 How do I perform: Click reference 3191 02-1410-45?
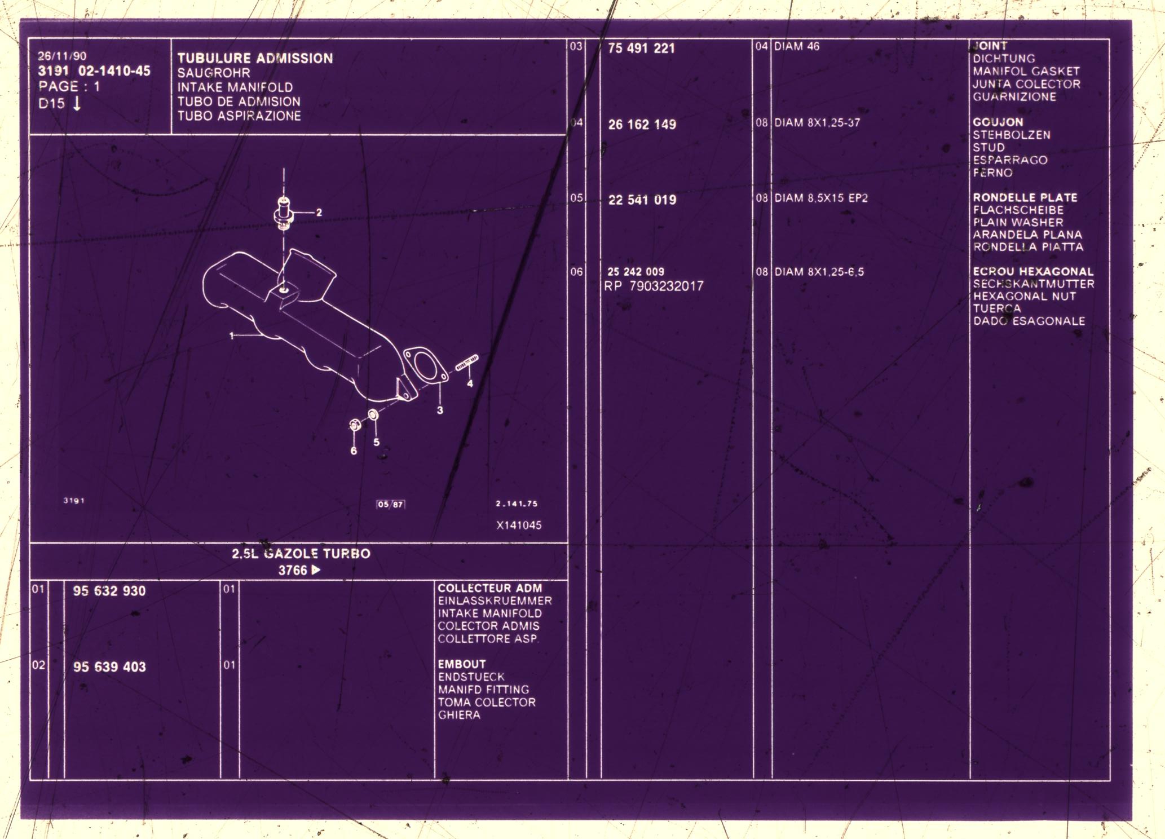[x=94, y=71]
